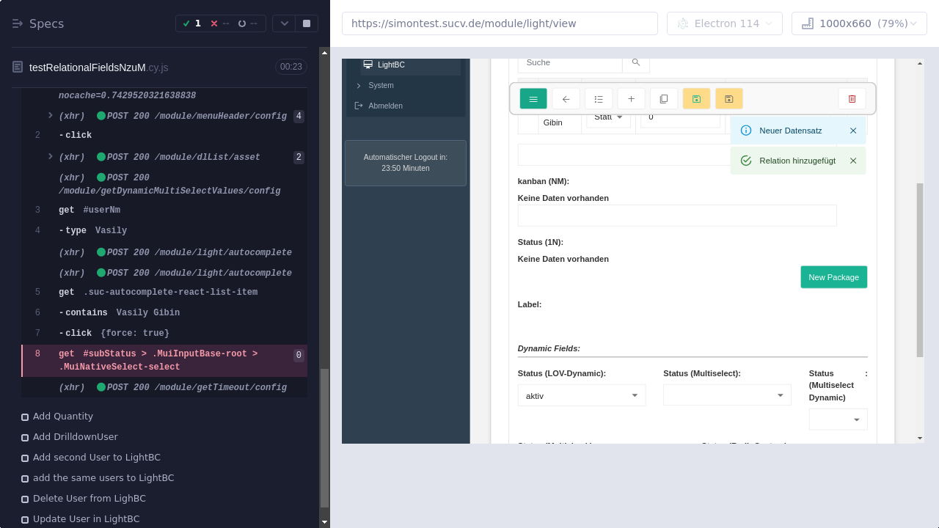Open the Status (Multiselect) dropdown
939x528 pixels.
(x=726, y=396)
